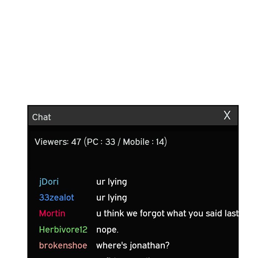Click the Chat title label
Viewport: 266px width, 258px height.
point(41,117)
